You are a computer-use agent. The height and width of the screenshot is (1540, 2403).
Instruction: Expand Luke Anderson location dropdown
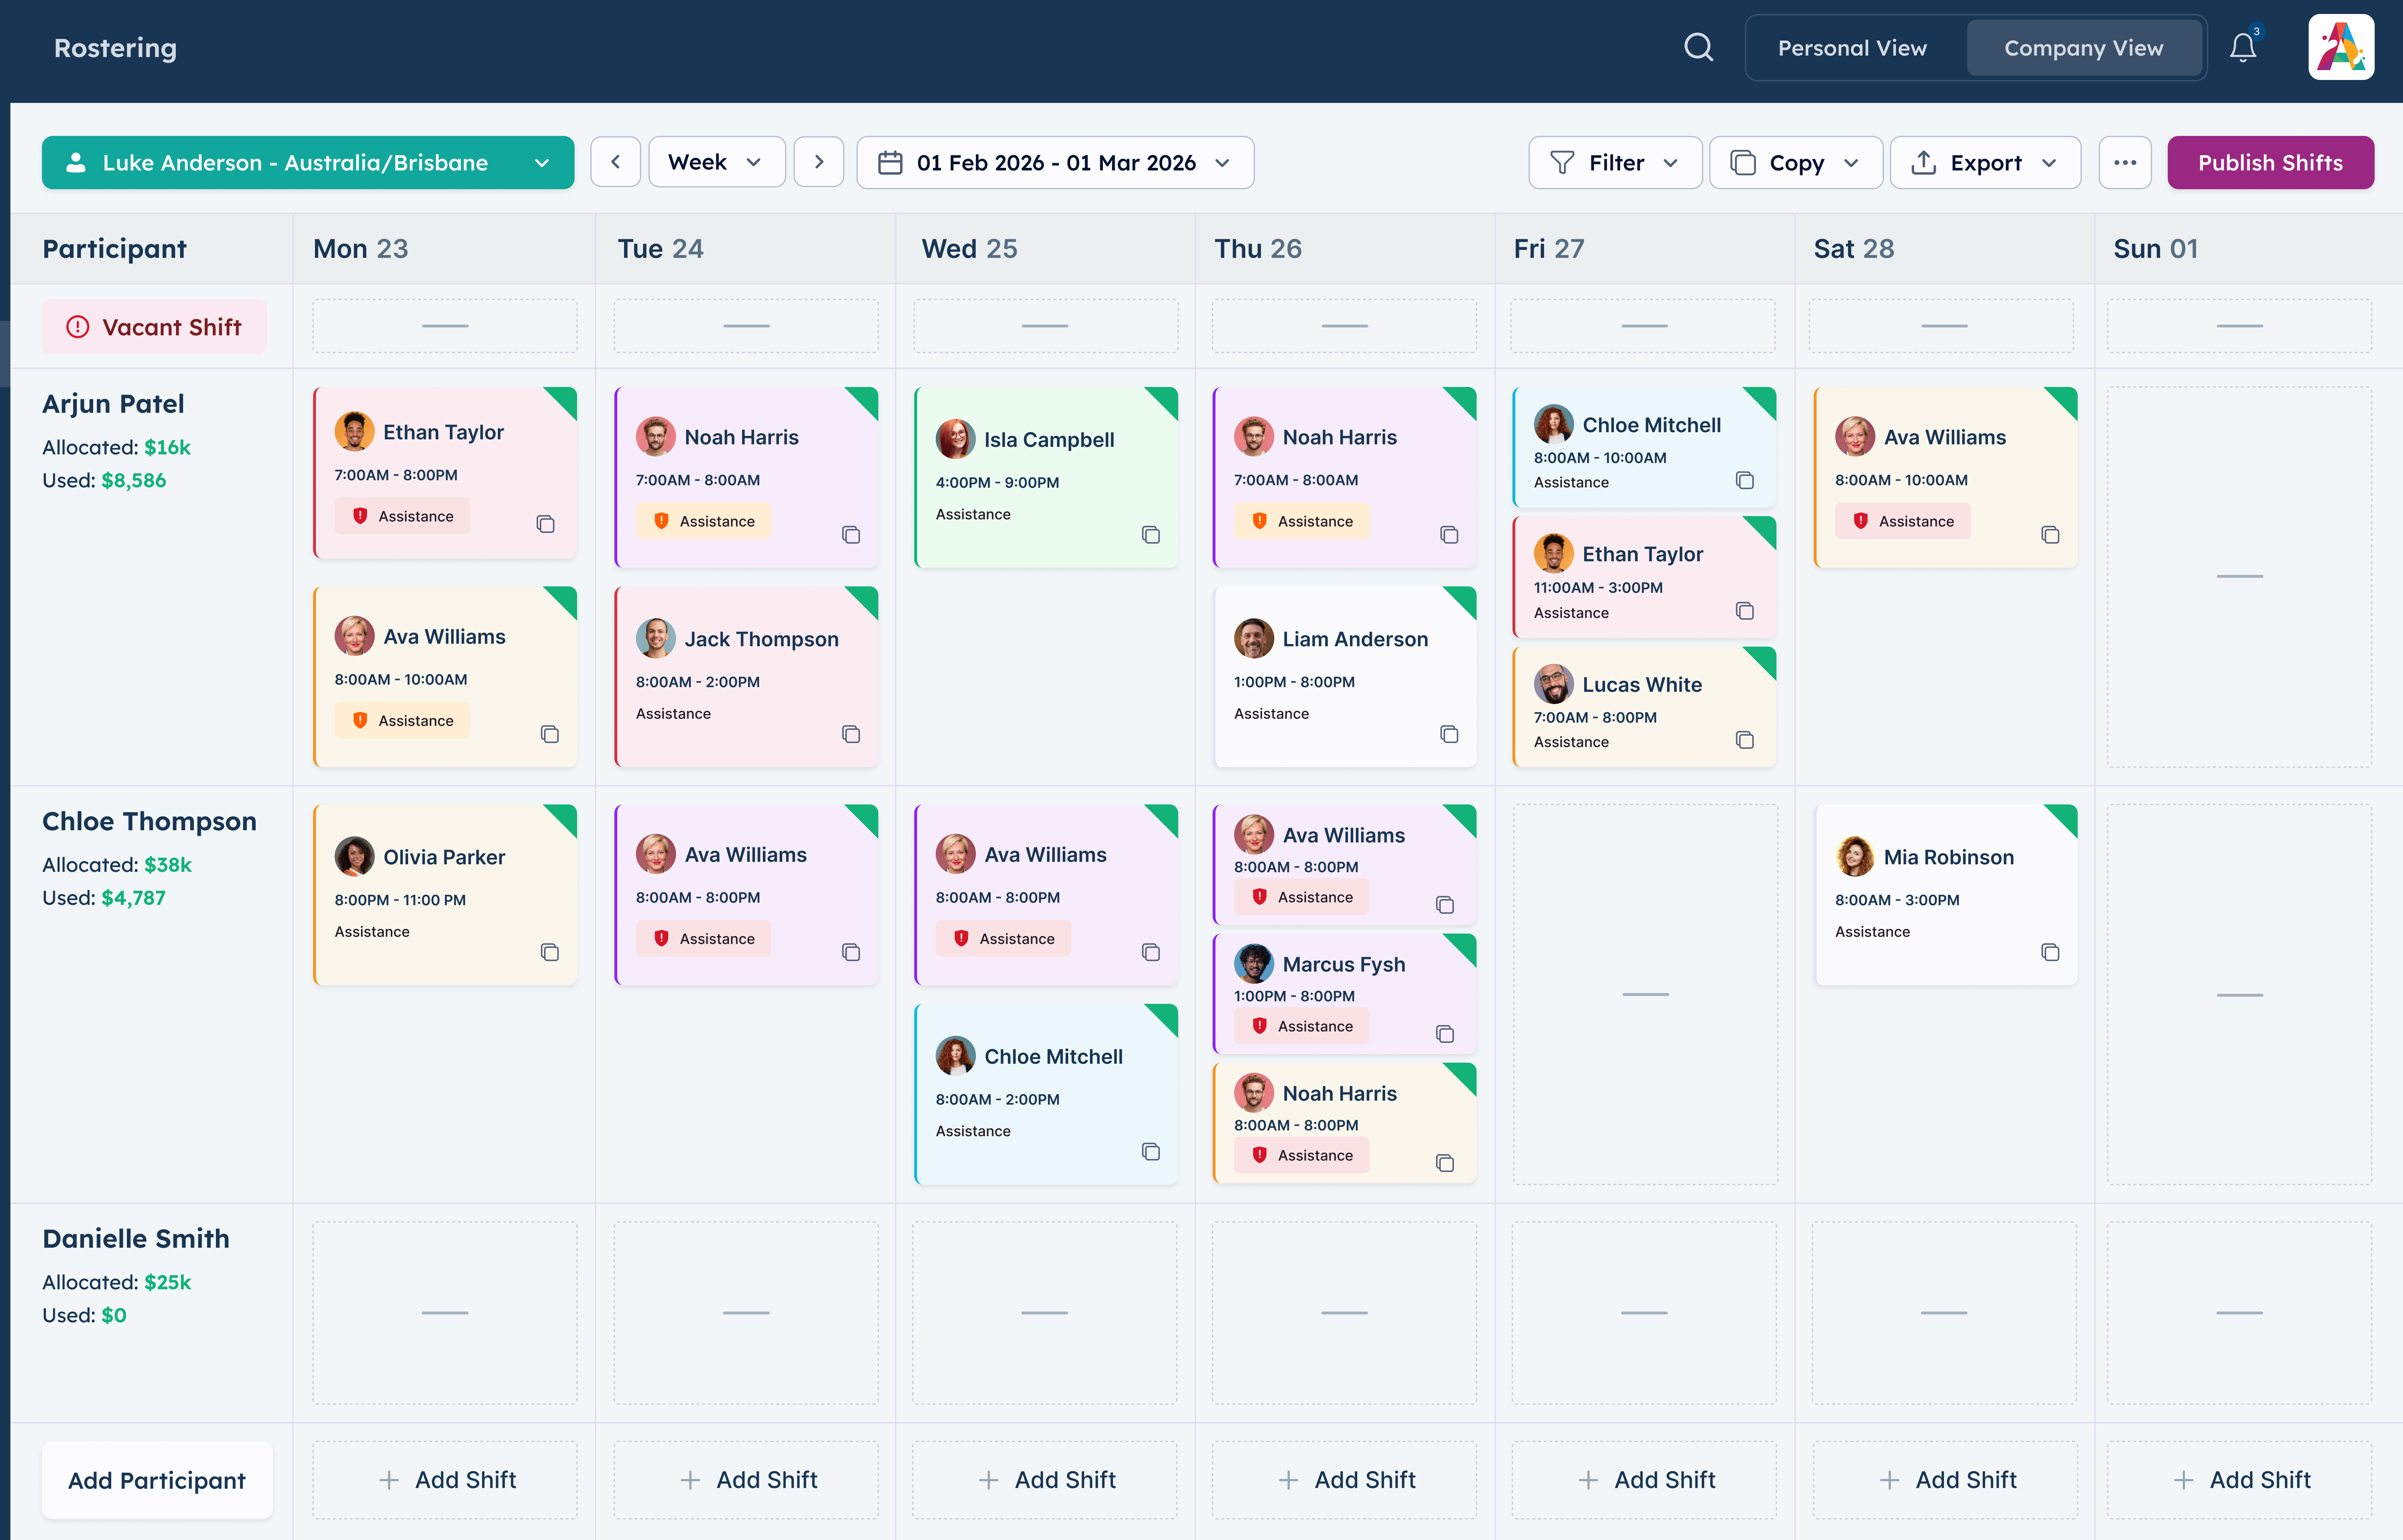pyautogui.click(x=308, y=162)
